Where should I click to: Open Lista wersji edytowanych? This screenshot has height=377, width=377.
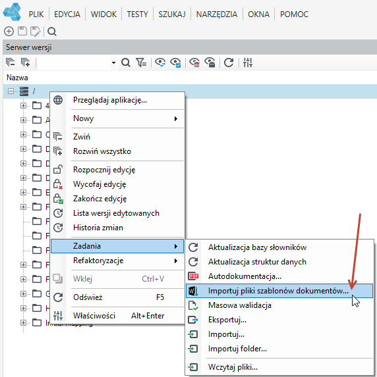[117, 213]
